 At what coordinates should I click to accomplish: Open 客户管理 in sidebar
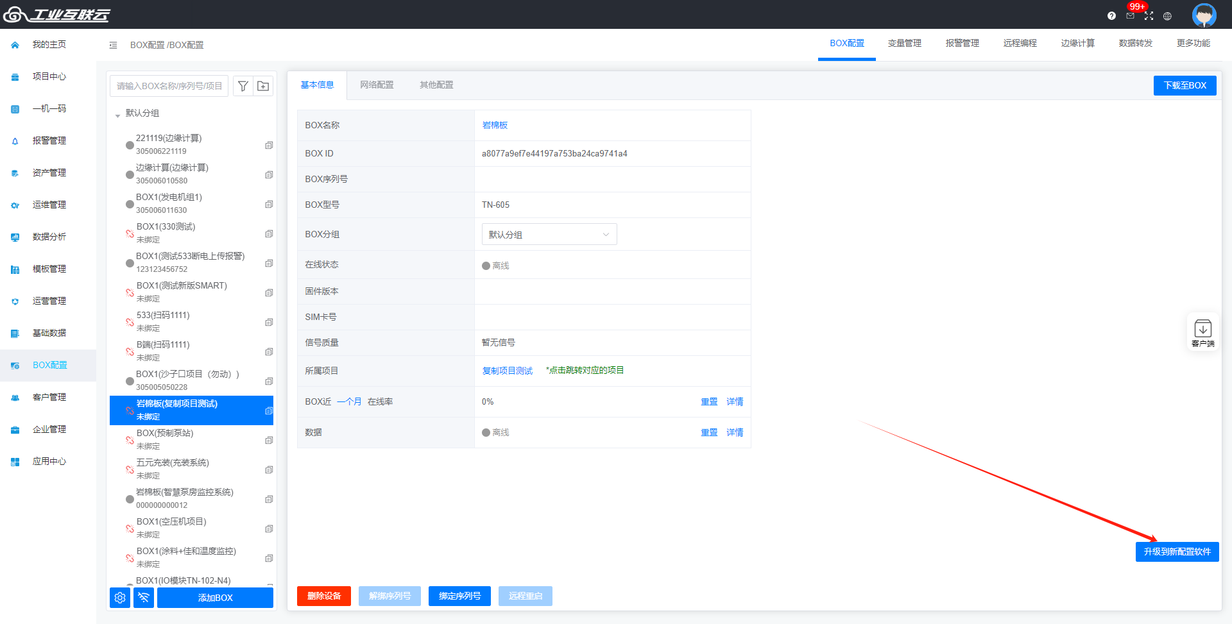coord(48,398)
